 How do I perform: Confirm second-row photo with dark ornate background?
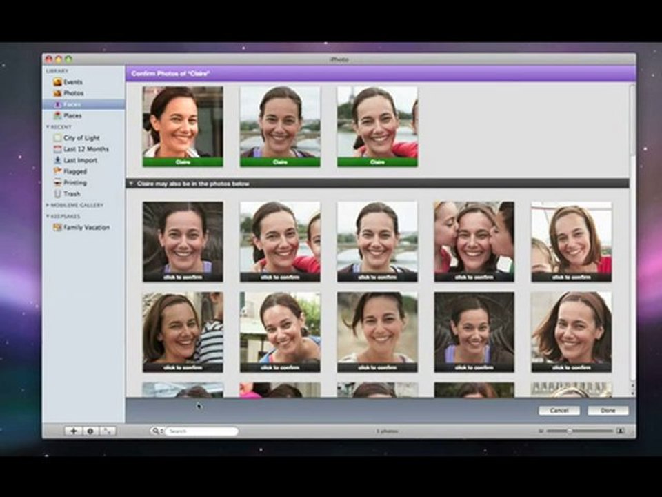(474, 332)
